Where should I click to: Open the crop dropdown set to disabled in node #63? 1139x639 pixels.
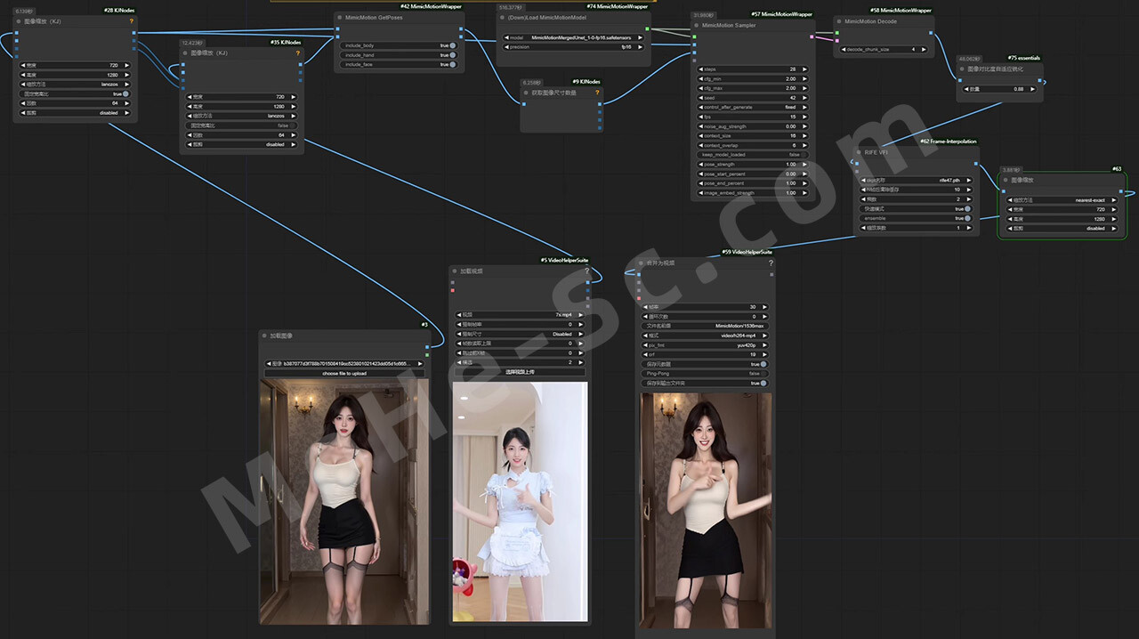[1061, 228]
